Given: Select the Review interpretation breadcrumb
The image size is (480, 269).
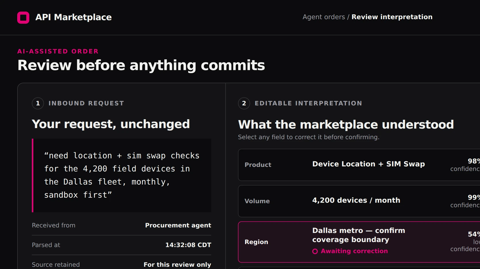Looking at the screenshot, I should coord(392,17).
